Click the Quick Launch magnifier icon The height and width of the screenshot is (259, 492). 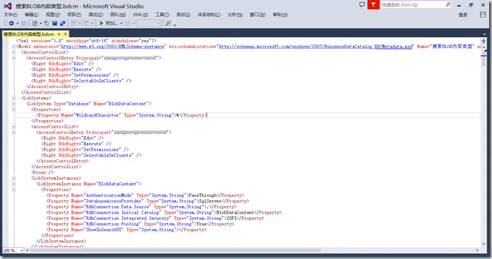tap(448, 5)
